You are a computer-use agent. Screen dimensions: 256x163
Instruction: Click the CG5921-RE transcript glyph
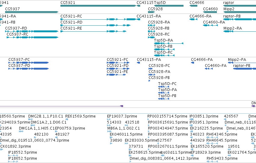(x=93, y=31)
